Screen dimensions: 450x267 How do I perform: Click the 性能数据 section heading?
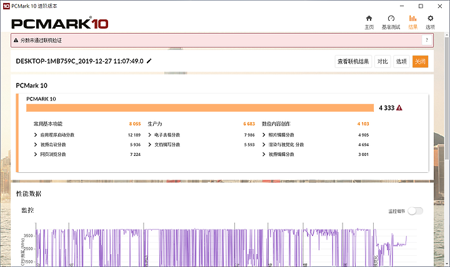coord(29,194)
